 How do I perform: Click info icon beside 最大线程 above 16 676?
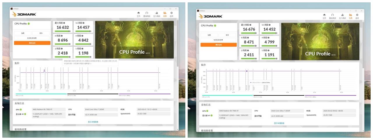(250, 25)
